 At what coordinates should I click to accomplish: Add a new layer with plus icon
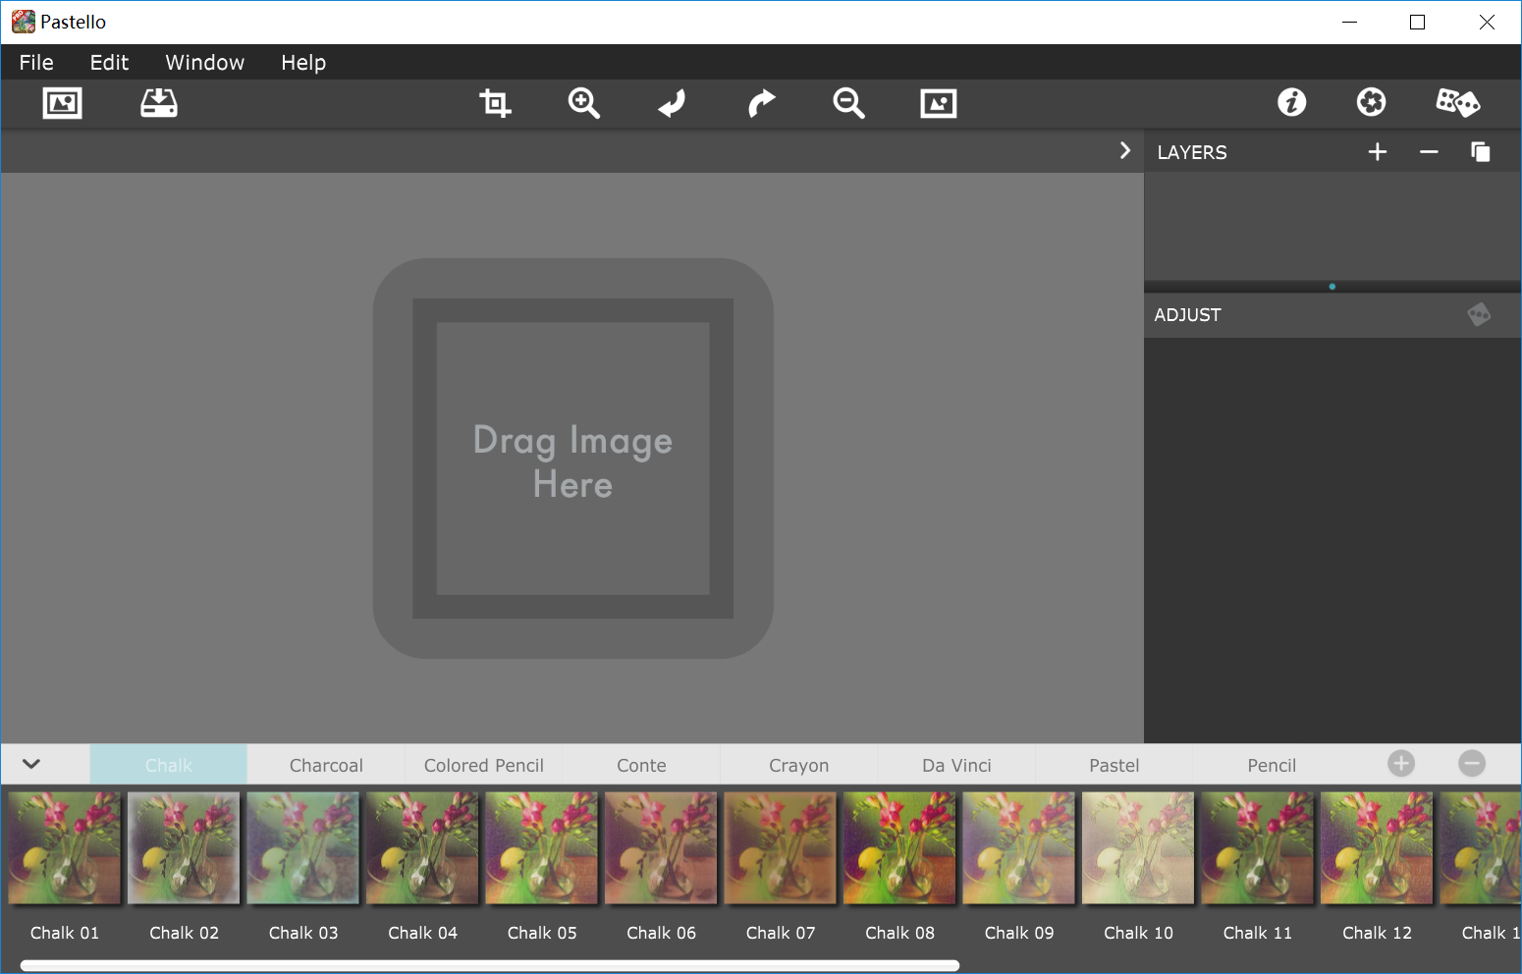[1378, 151]
